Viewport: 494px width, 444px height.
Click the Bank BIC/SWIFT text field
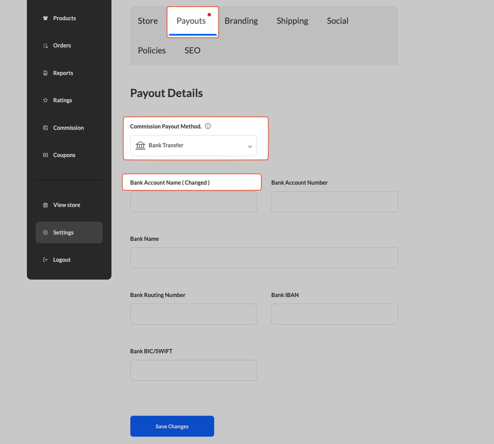point(194,370)
